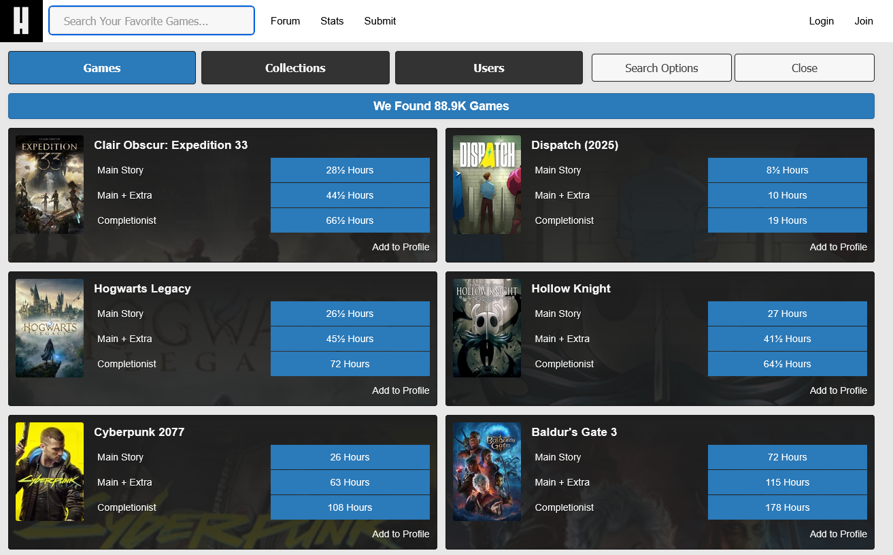Screen dimensions: 893x555
Task: Click the 'Main Story' label under Clair Obscur
Action: tap(120, 170)
